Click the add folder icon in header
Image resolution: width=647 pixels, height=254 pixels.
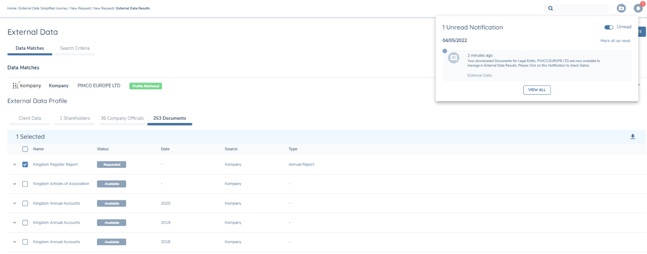pos(621,8)
